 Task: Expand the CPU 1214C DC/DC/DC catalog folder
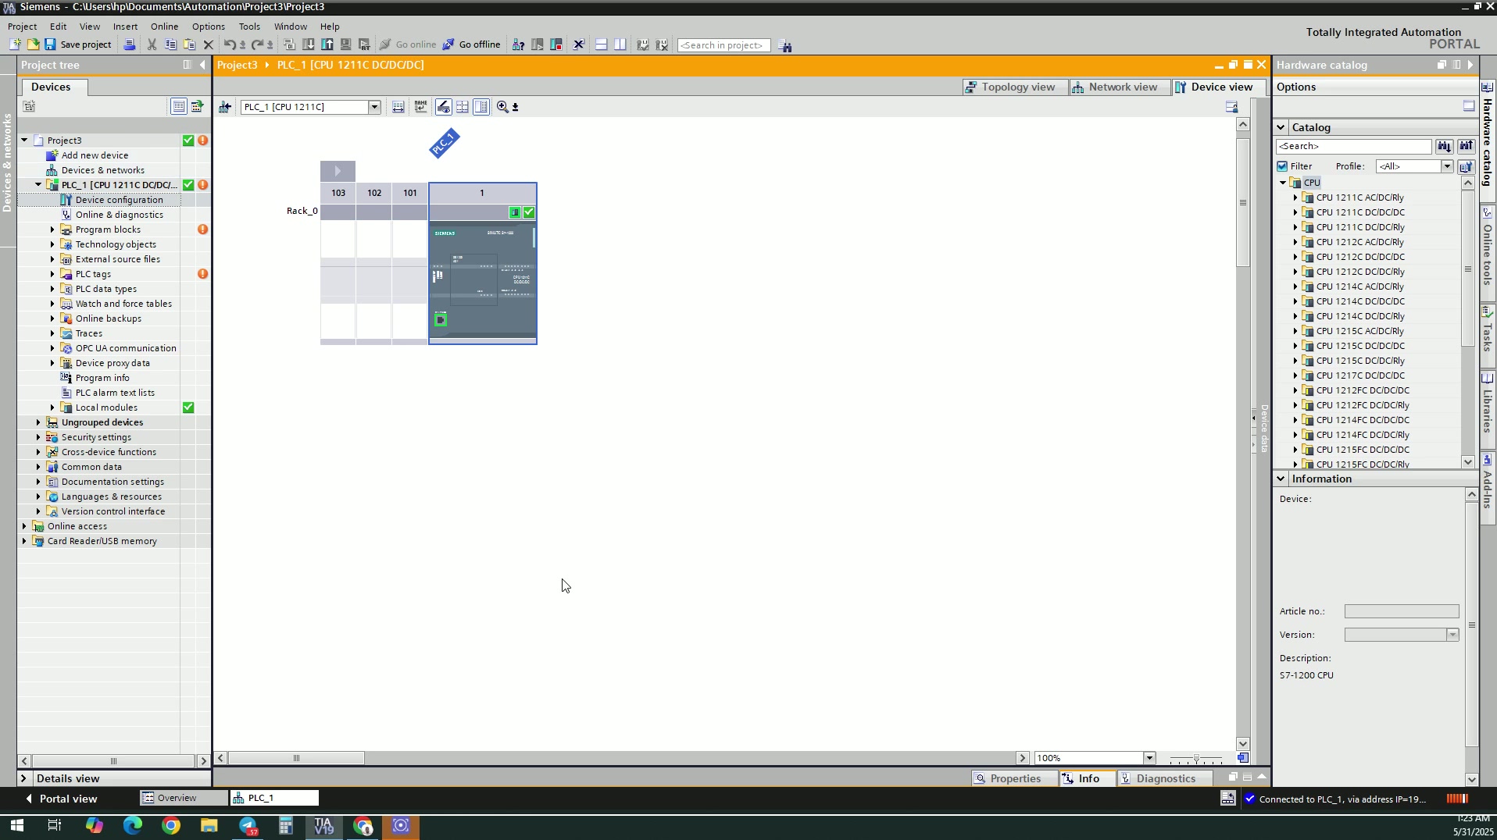[x=1295, y=301]
